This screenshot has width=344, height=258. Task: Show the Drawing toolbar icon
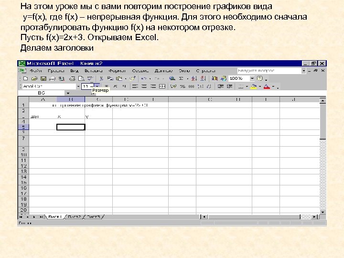click(x=224, y=78)
